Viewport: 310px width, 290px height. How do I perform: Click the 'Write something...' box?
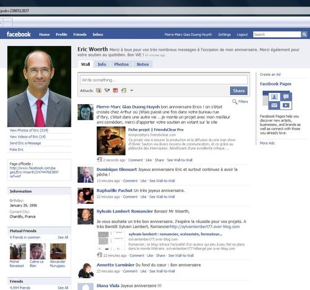[164, 80]
